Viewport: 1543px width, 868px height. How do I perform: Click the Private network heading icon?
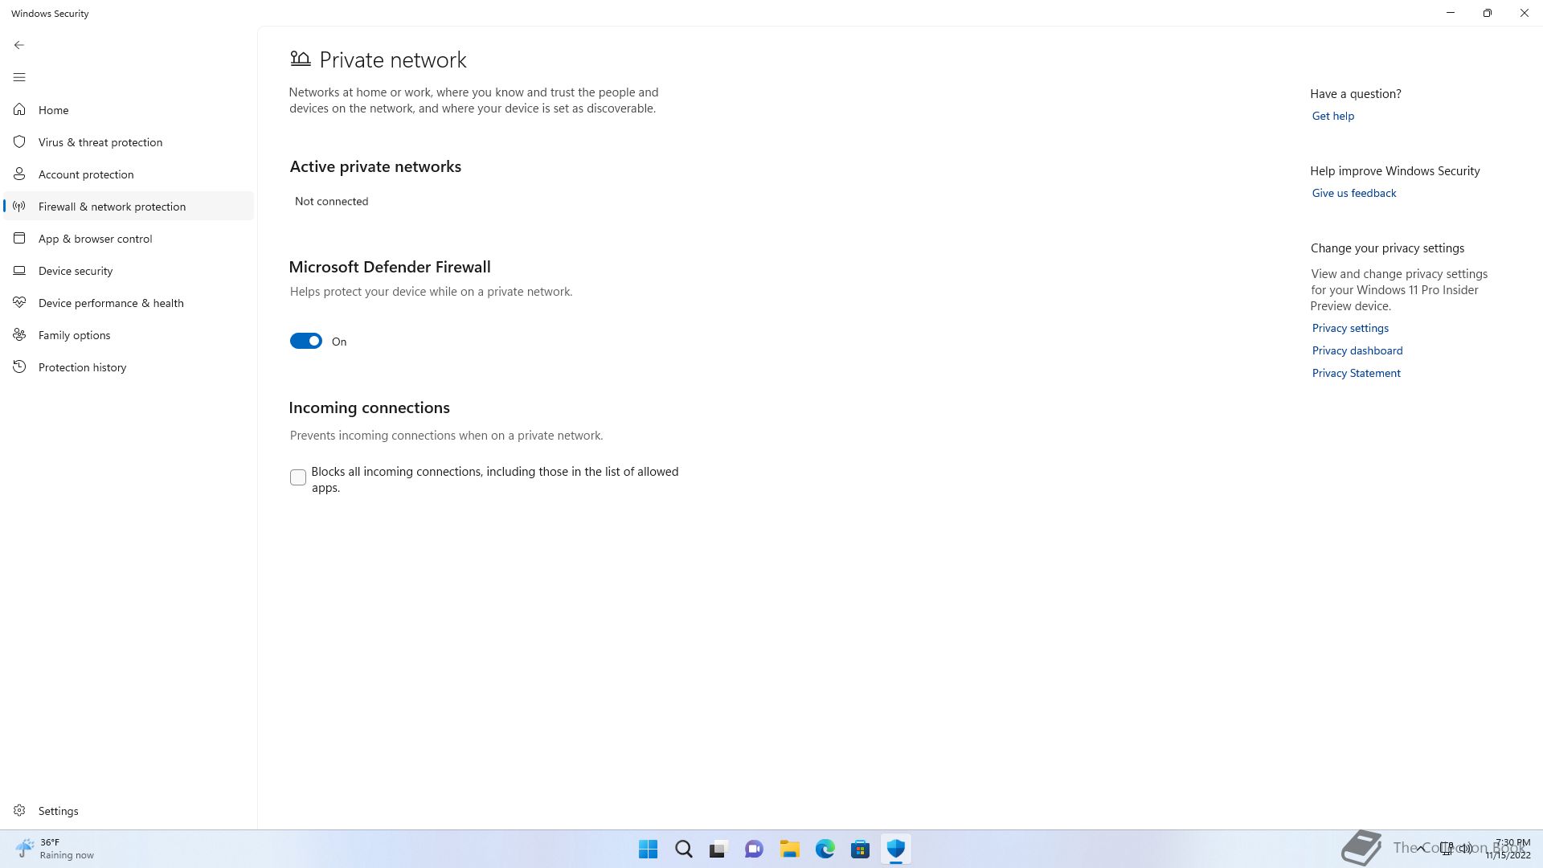(300, 59)
